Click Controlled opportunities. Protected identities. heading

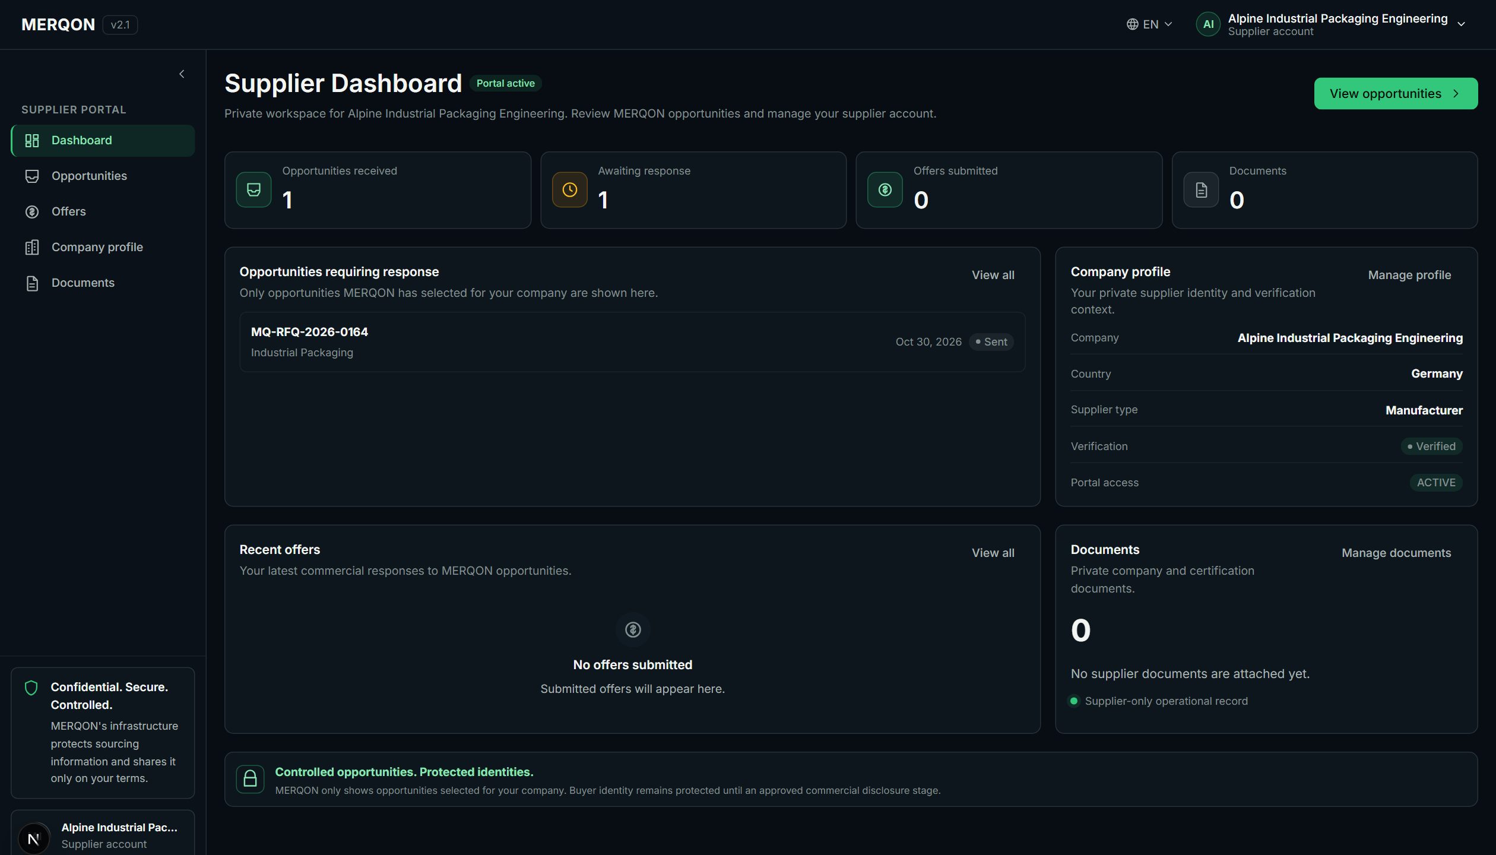[404, 772]
